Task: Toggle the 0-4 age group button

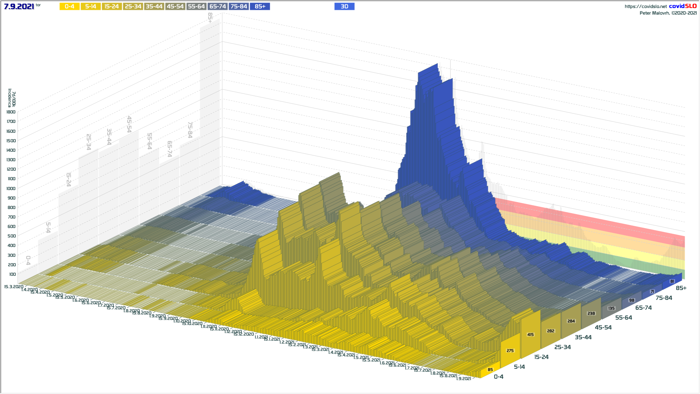Action: [69, 7]
